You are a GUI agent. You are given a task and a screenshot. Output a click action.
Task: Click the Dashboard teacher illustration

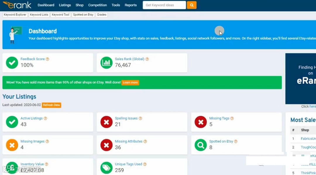(x=15, y=35)
